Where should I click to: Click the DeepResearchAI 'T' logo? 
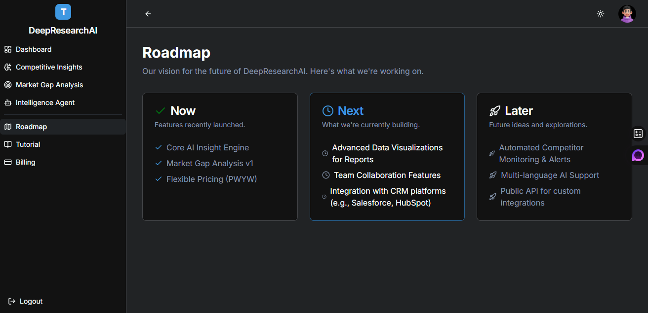pos(63,11)
